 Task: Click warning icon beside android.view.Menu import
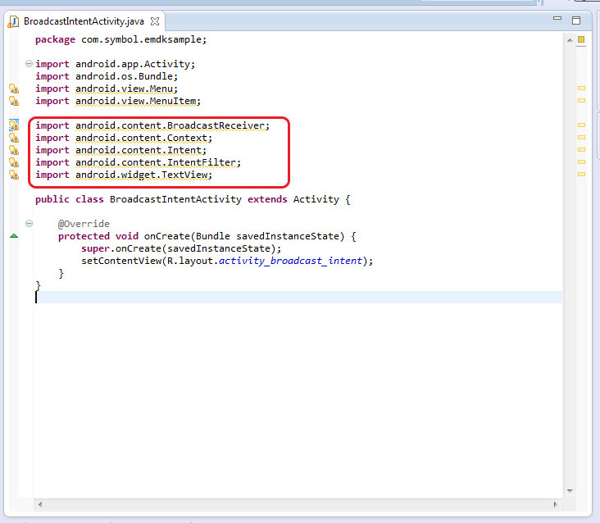(x=13, y=89)
